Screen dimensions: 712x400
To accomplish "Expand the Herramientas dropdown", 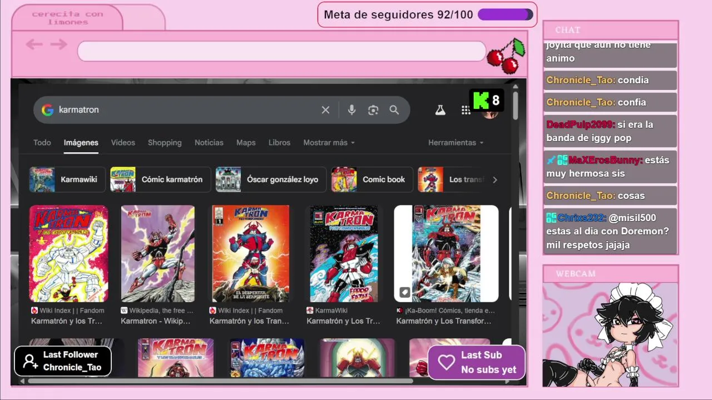I will 456,143.
